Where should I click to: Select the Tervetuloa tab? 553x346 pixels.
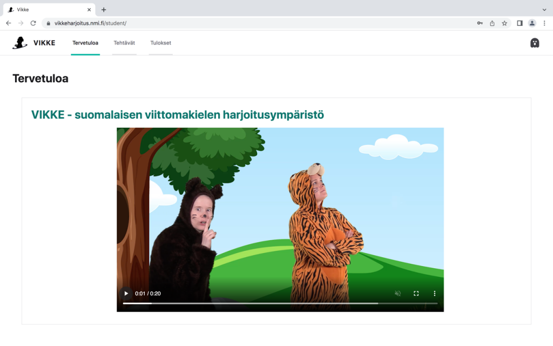(85, 43)
